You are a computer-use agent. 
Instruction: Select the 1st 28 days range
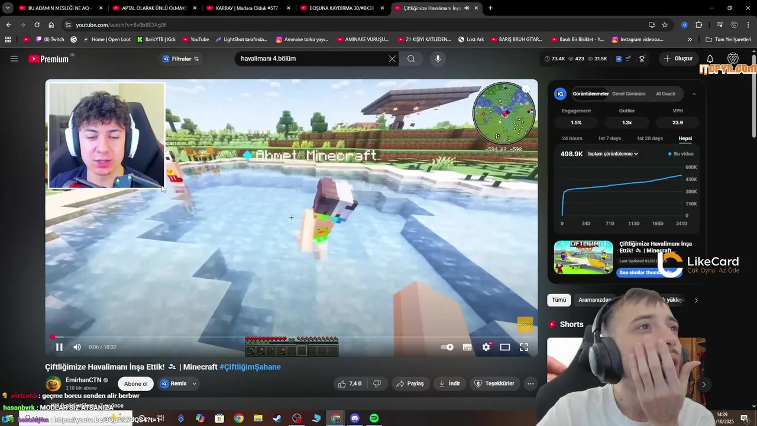coord(649,138)
